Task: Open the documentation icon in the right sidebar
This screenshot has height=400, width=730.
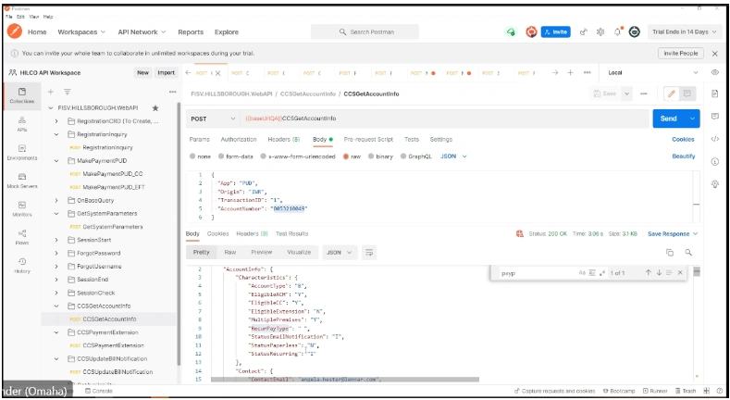Action: (715, 94)
